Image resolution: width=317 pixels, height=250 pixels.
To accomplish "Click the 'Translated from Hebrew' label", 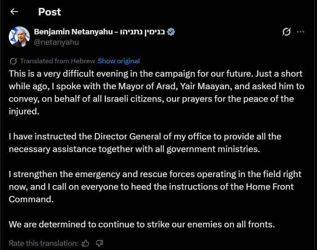I will 57,61.
